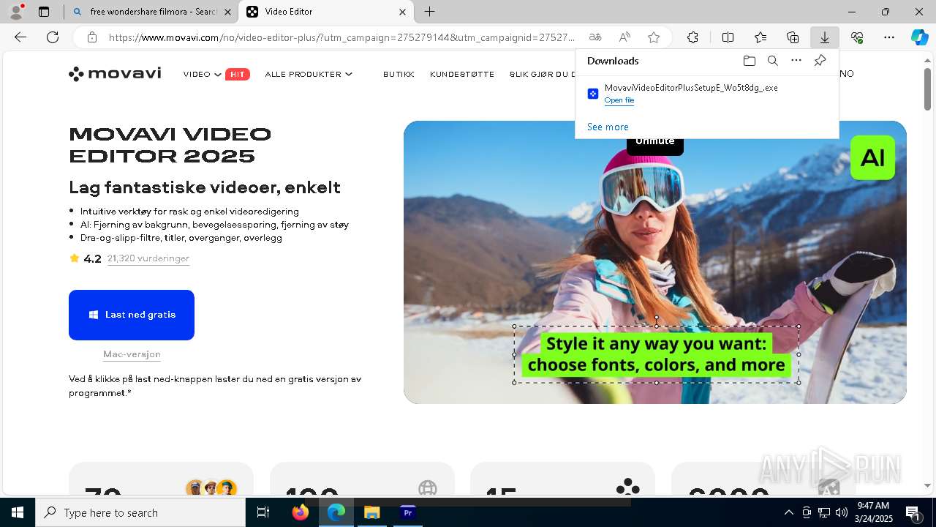
Task: Open Collections icon in toolbar
Action: (793, 37)
